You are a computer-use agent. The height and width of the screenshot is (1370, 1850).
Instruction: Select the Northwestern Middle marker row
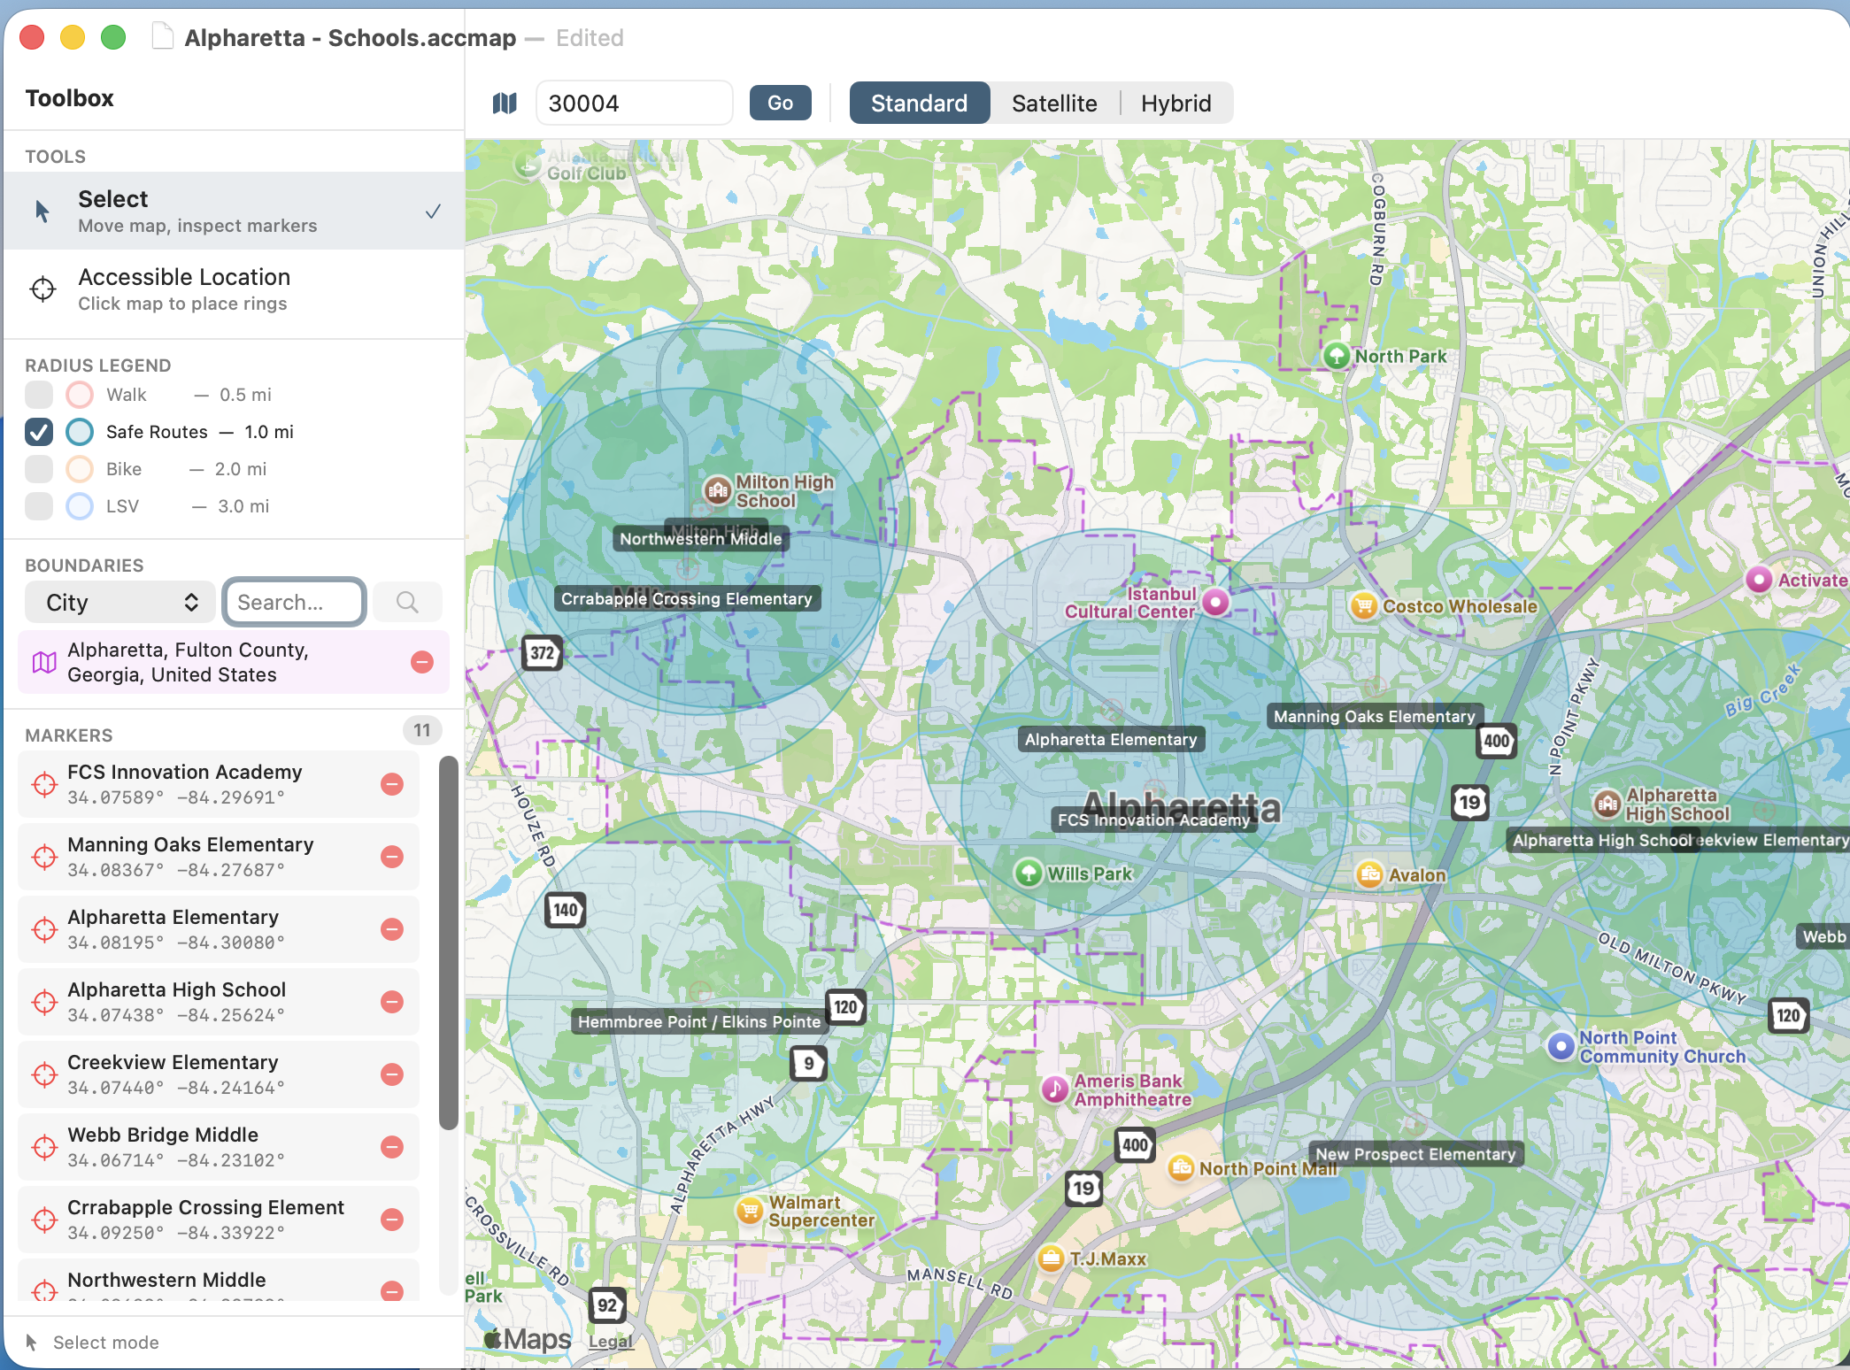click(219, 1281)
